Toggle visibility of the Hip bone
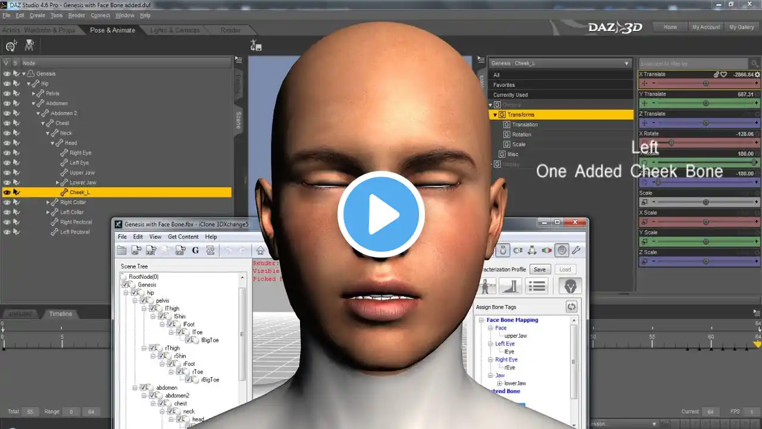The height and width of the screenshot is (429, 762). pos(7,84)
